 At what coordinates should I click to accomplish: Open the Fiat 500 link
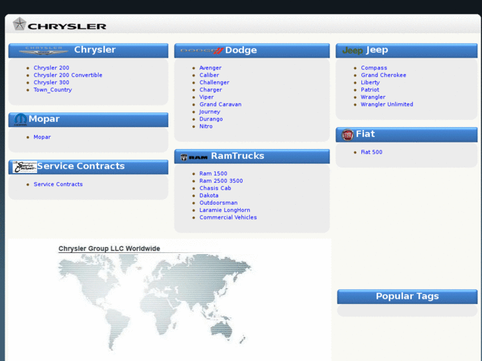(x=371, y=152)
